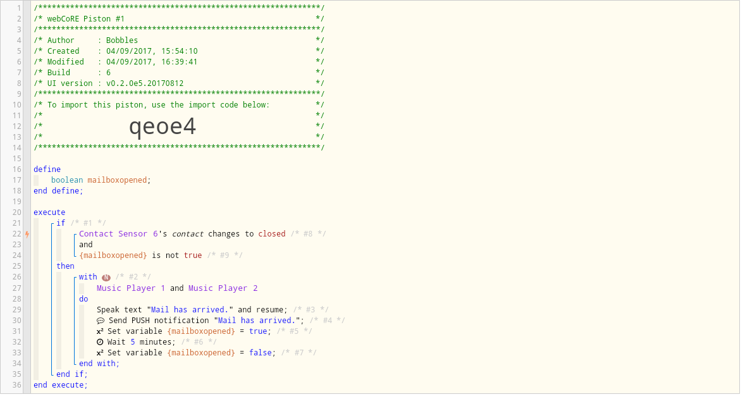Viewport: 745px width, 399px height.
Task: Click the '/* #8 */' statement id comment
Action: click(309, 234)
